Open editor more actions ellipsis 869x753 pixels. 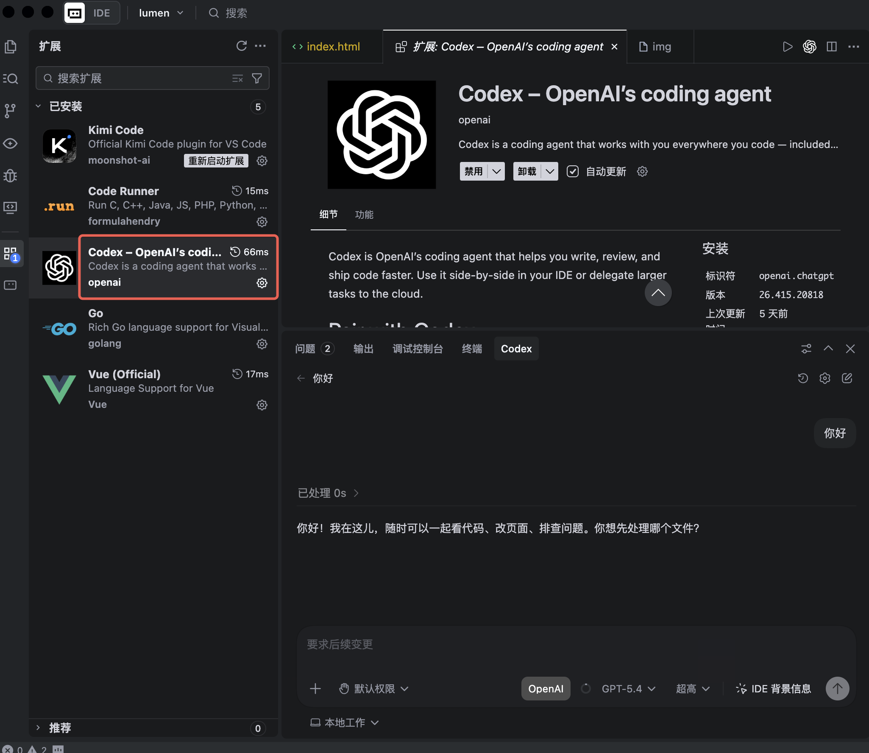pyautogui.click(x=854, y=47)
